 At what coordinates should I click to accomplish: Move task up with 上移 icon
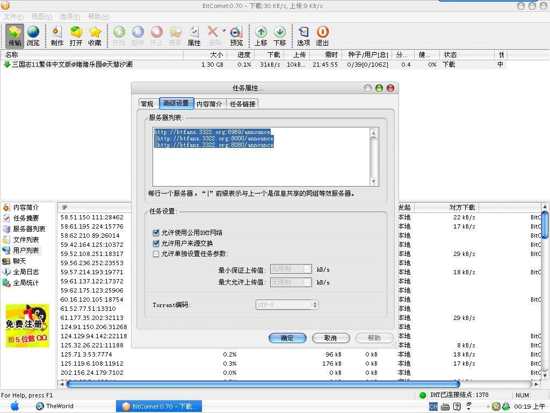260,36
